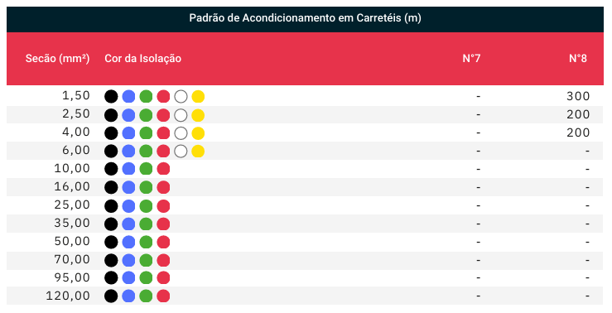Screen dimensions: 612x313
Task: Click the Padrão de Acondicionamento em Carretéis title
Action: coord(306,18)
